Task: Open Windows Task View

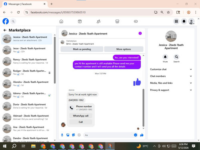Action: pyautogui.click(x=23, y=146)
